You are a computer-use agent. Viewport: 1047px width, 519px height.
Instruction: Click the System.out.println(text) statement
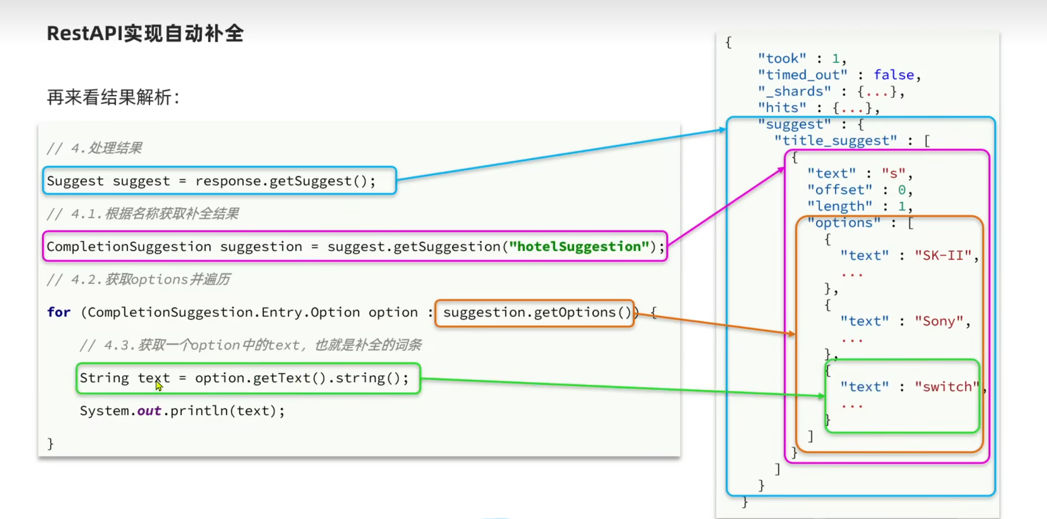pos(182,411)
